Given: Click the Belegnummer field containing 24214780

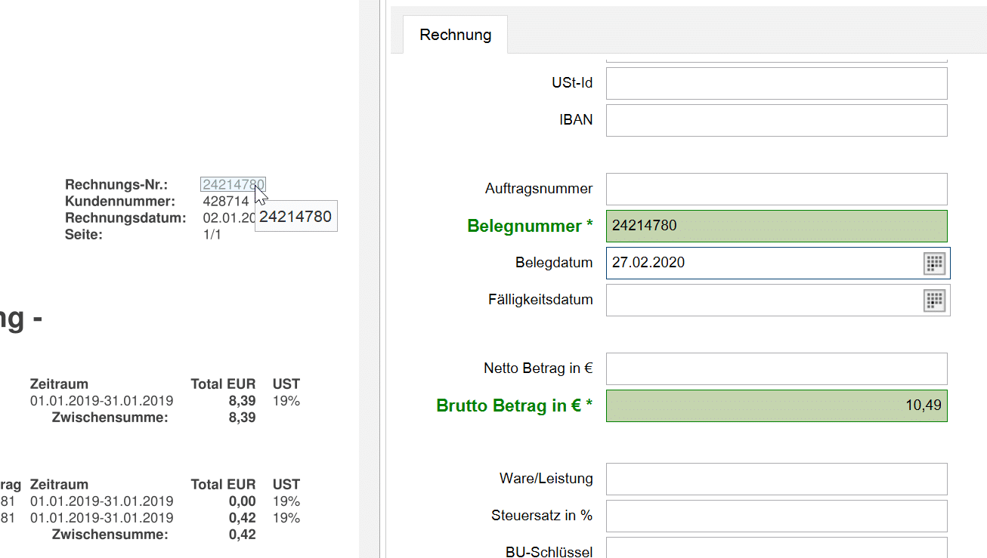Looking at the screenshot, I should [776, 226].
